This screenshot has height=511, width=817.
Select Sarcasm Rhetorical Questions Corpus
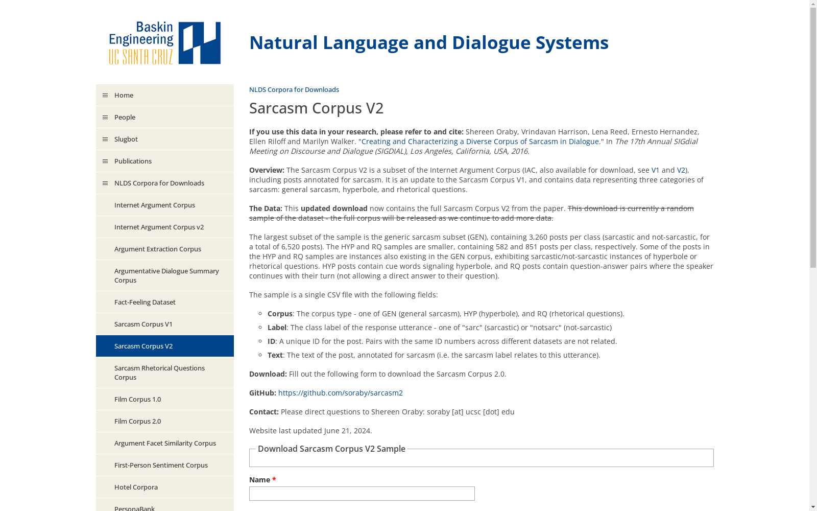pyautogui.click(x=165, y=373)
